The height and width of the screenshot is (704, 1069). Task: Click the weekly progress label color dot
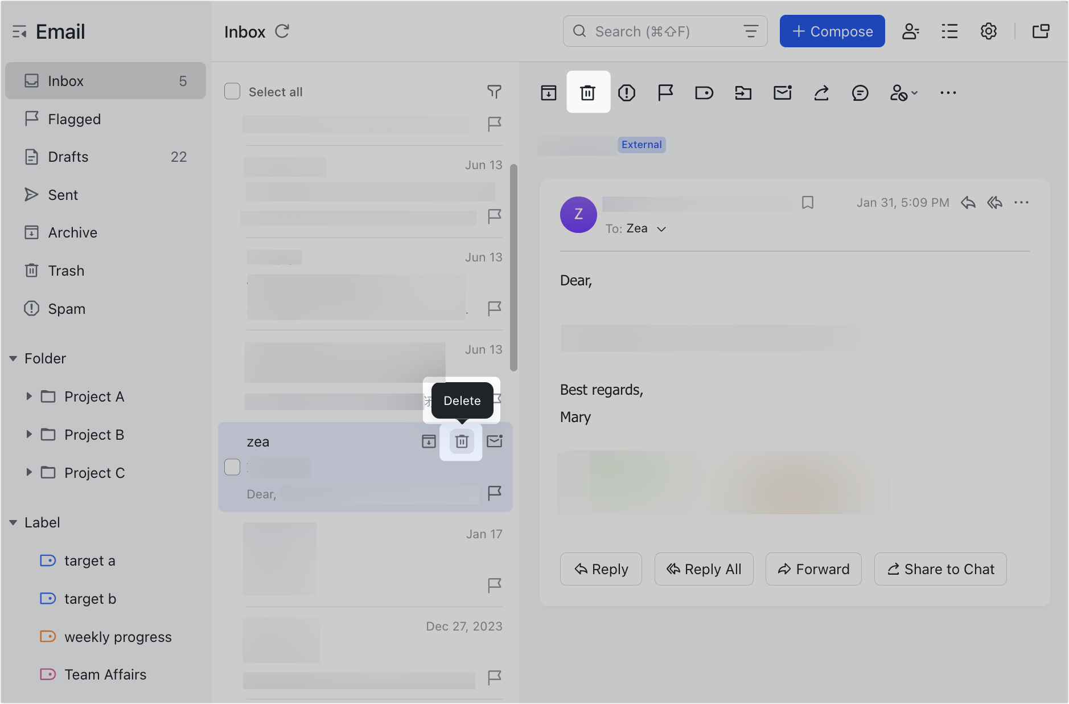point(48,637)
